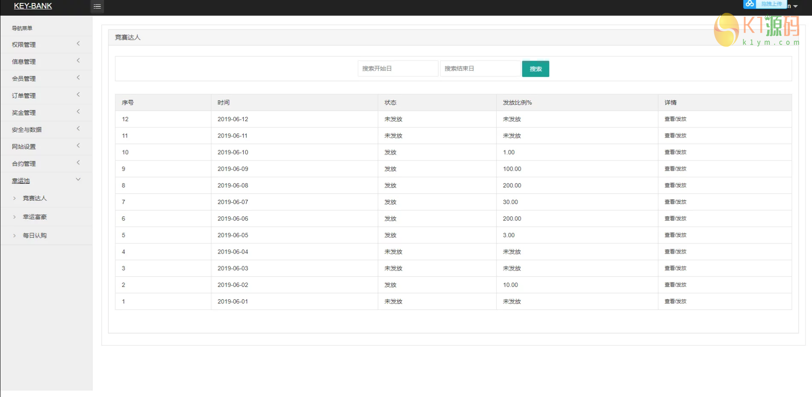Open the 幸运富豪 submenu item
Image resolution: width=812 pixels, height=397 pixels.
tap(35, 217)
